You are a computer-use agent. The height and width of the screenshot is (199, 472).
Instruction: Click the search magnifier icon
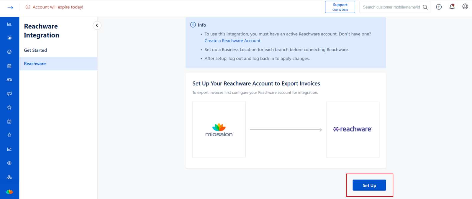coord(425,7)
